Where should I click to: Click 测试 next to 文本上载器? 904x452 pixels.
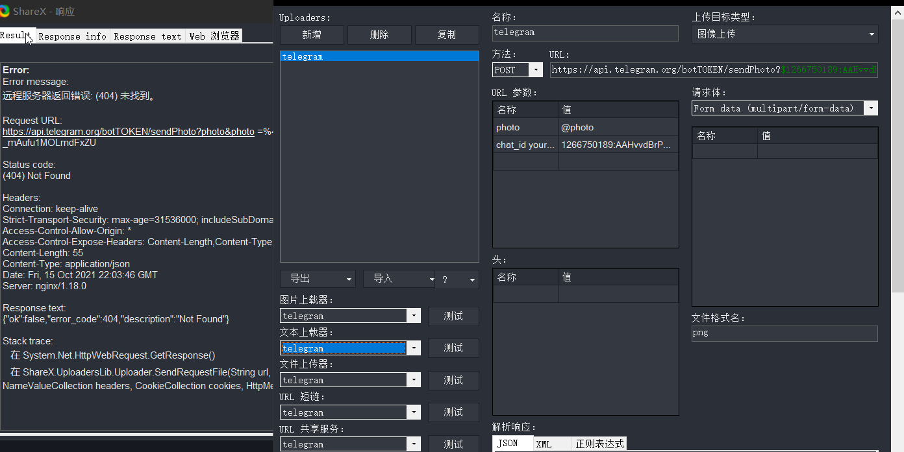[x=453, y=348]
